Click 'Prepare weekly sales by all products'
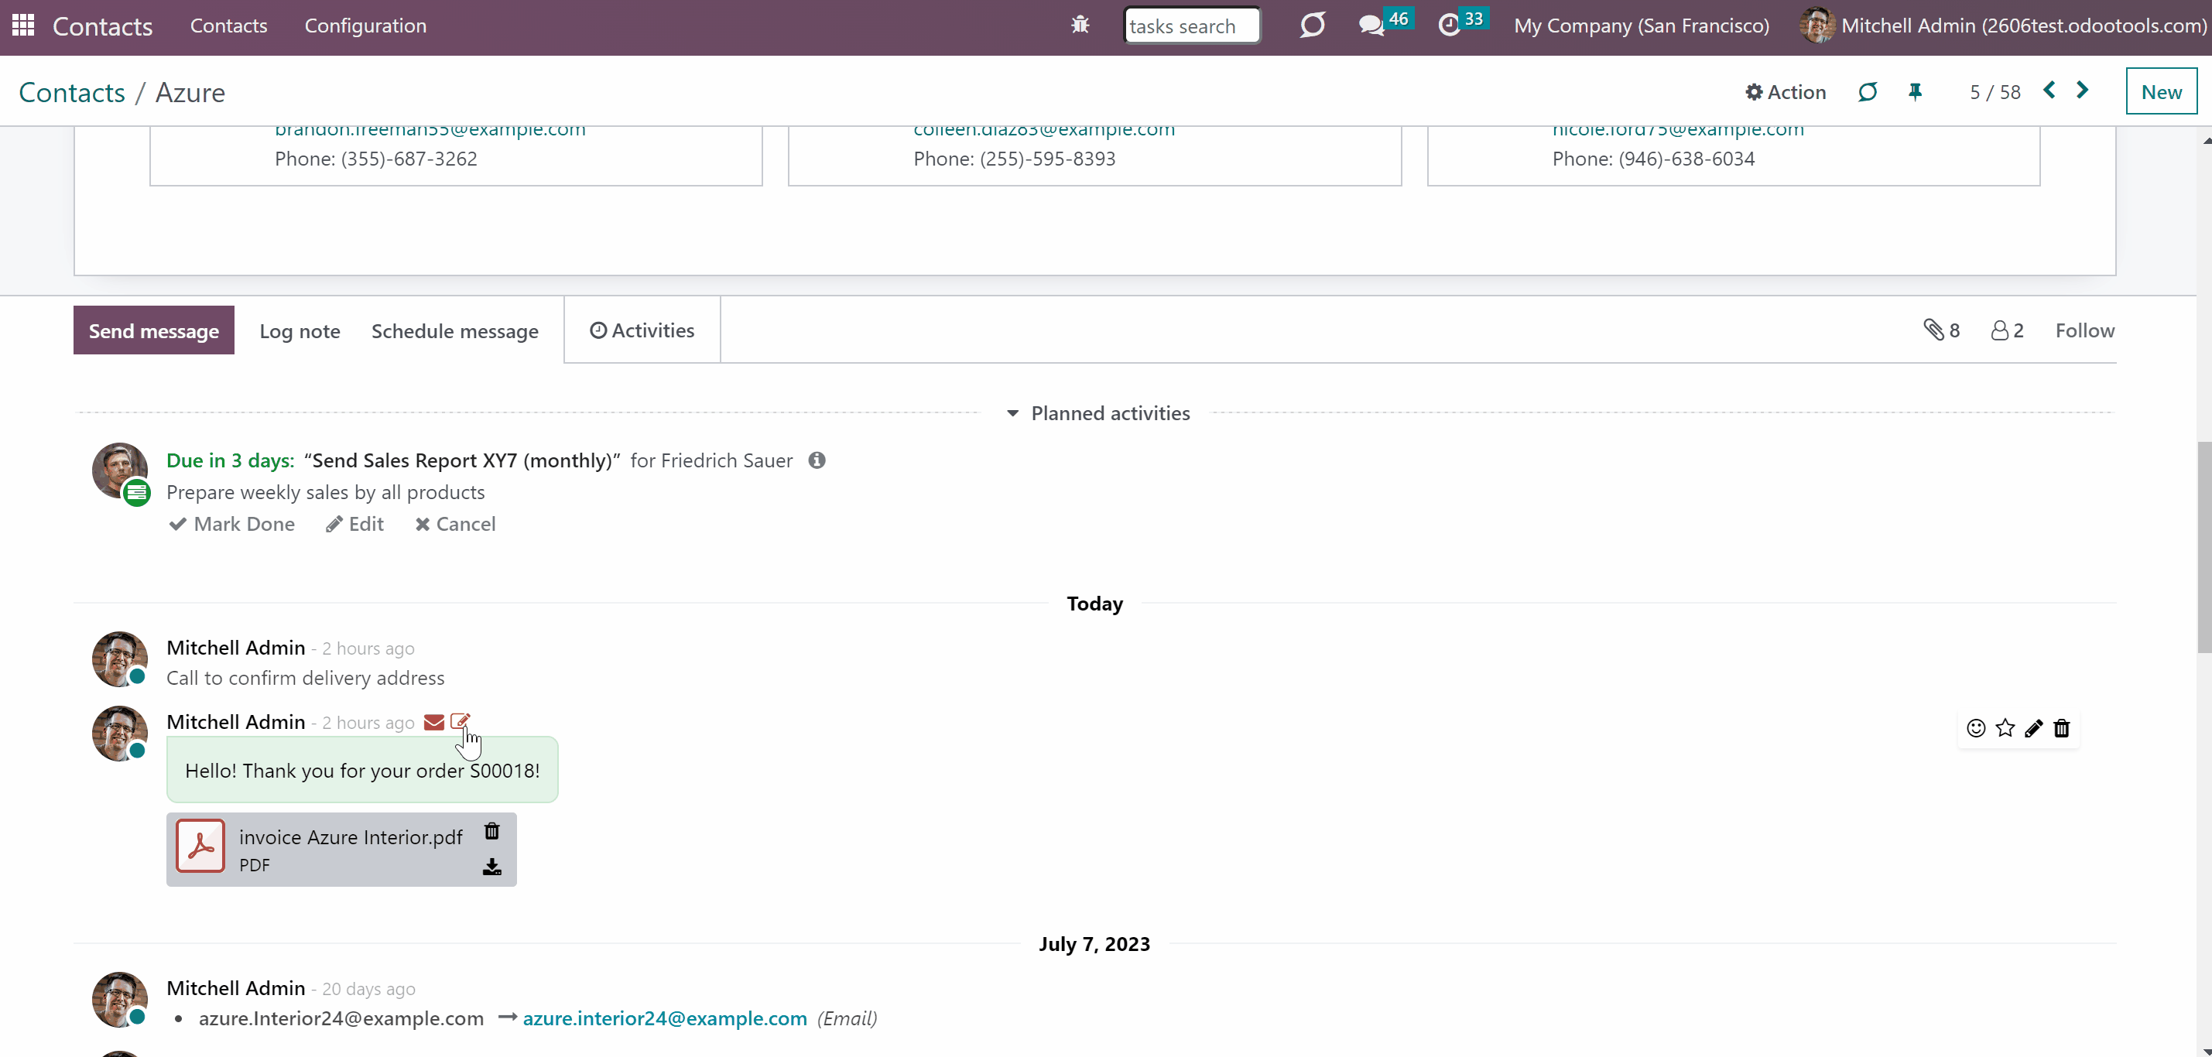Image resolution: width=2212 pixels, height=1057 pixels. tap(325, 492)
